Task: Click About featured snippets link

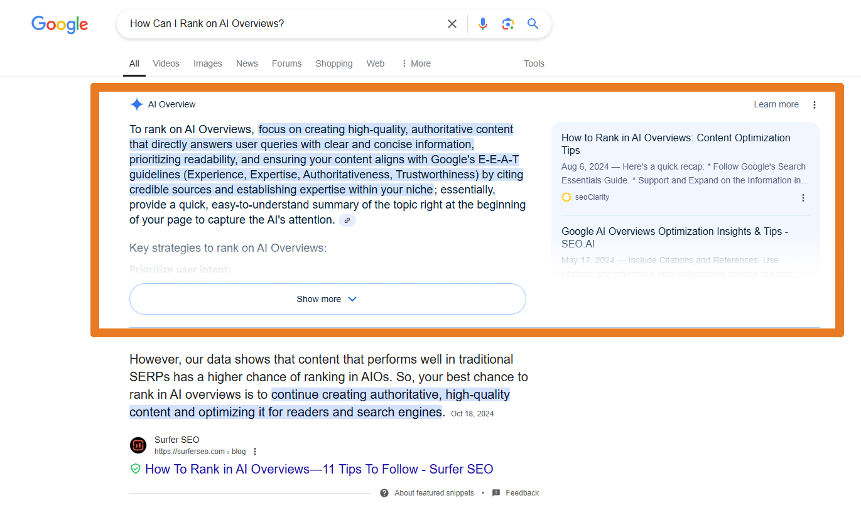Action: (434, 493)
